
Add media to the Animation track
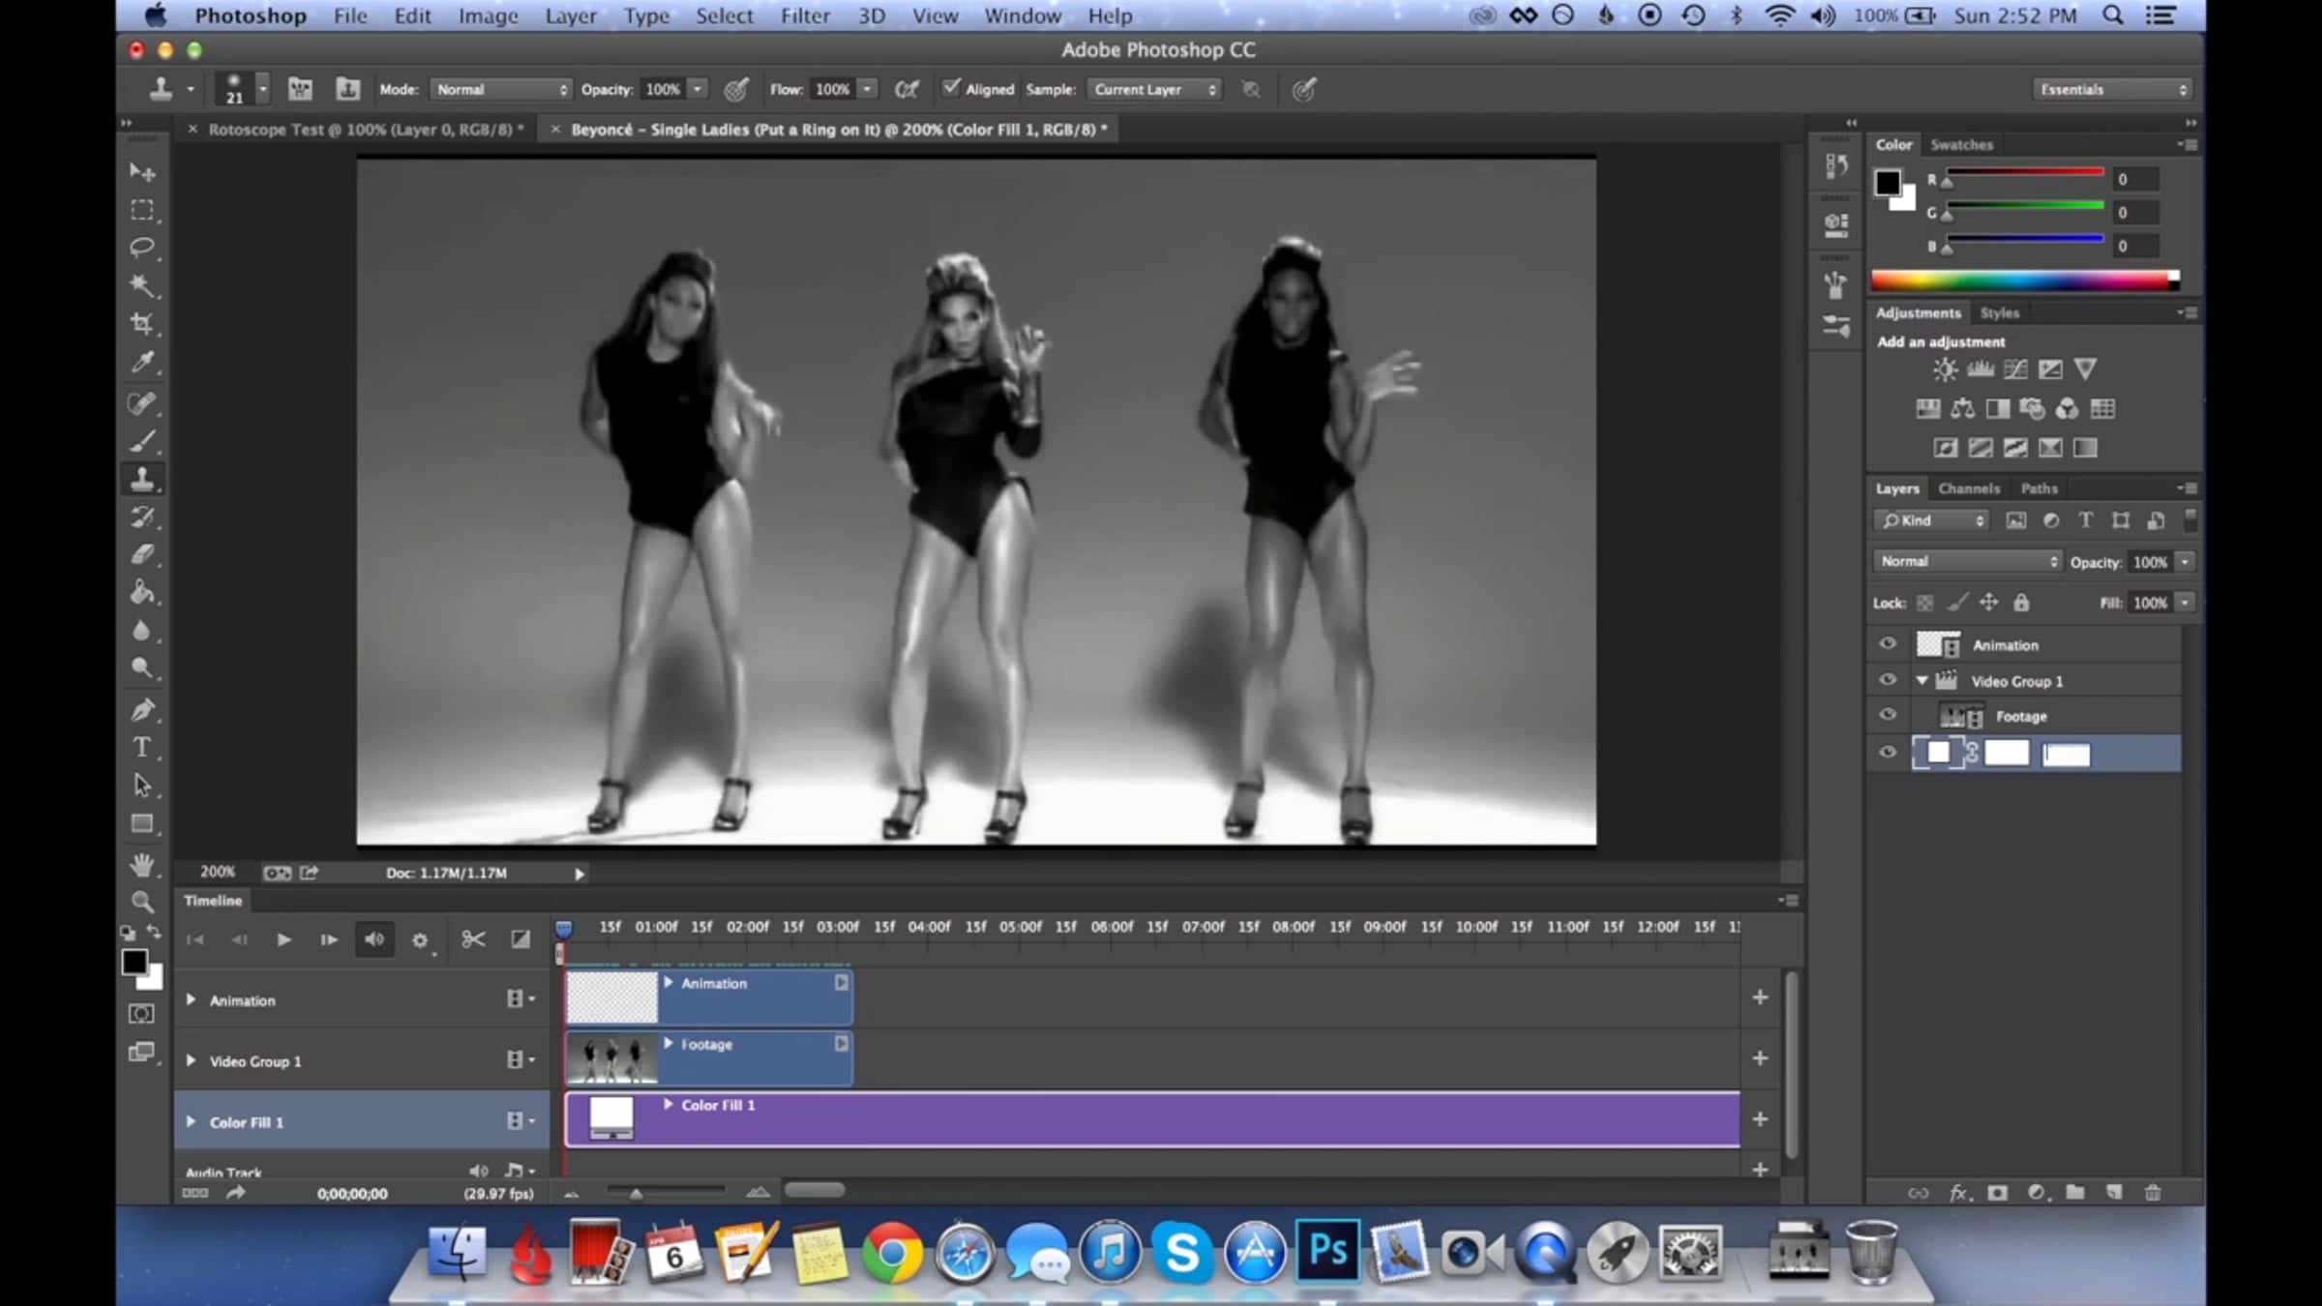click(1760, 997)
